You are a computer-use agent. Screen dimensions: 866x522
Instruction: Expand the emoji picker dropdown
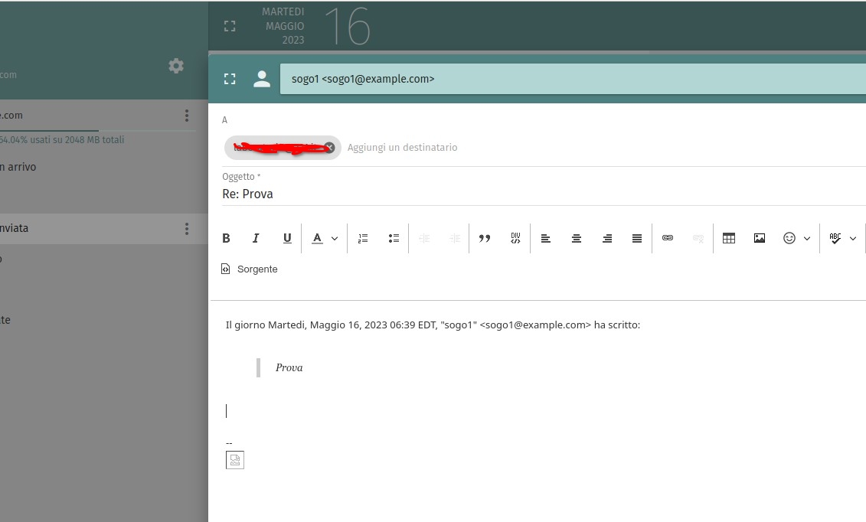[x=806, y=239]
